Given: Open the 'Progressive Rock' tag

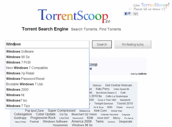Looking at the screenshot, I should click(x=43, y=118).
